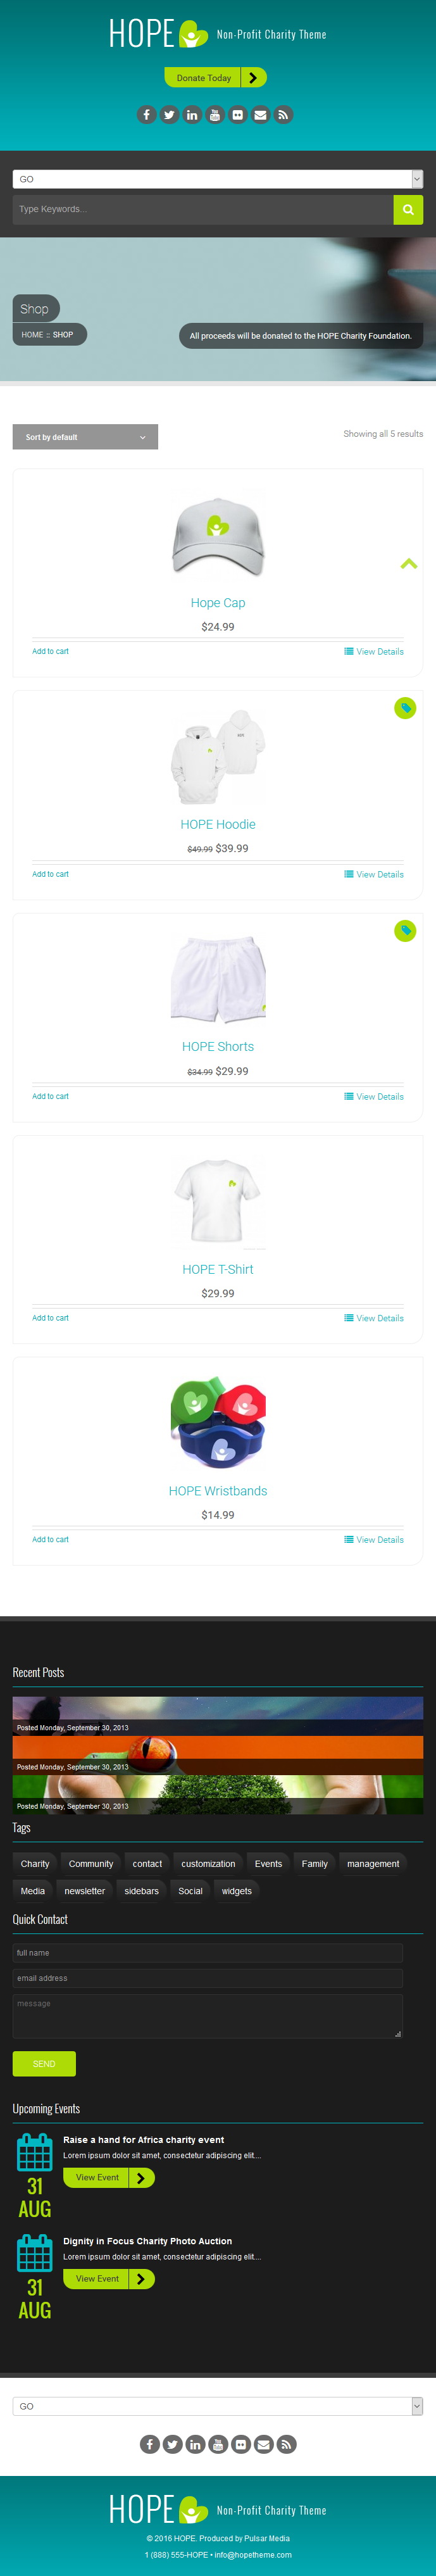Open the Twitter icon in the header
The height and width of the screenshot is (2576, 436).
pyautogui.click(x=169, y=115)
